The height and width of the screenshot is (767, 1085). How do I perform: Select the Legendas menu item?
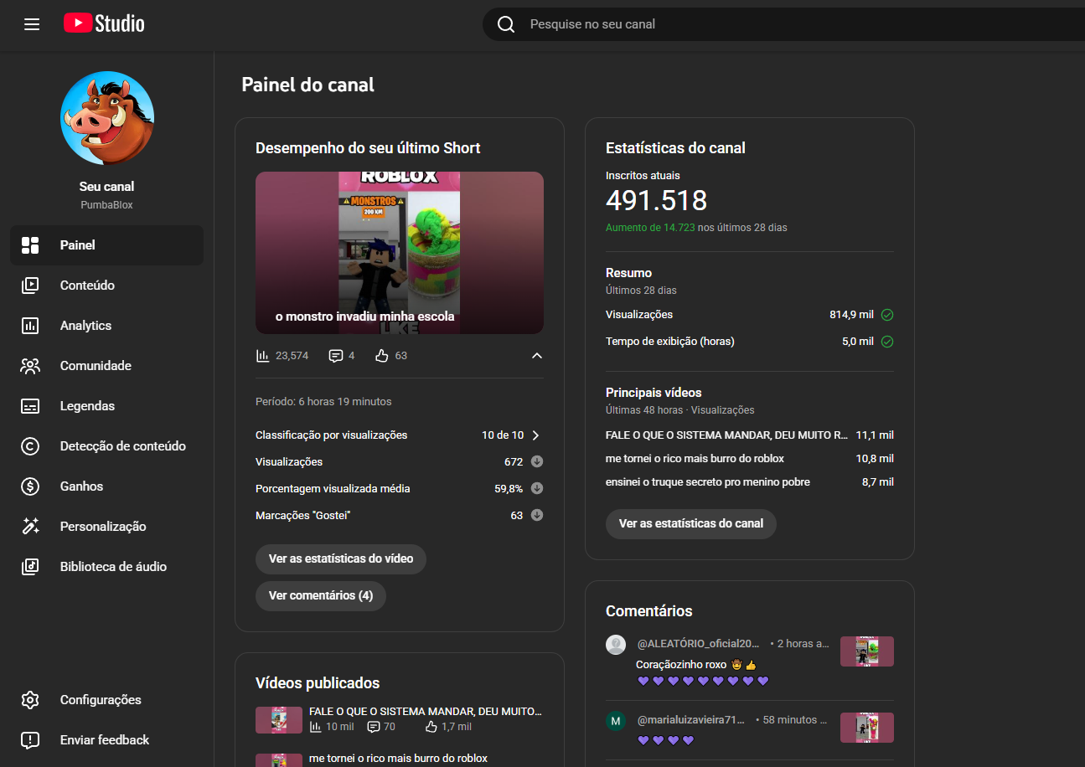[87, 406]
